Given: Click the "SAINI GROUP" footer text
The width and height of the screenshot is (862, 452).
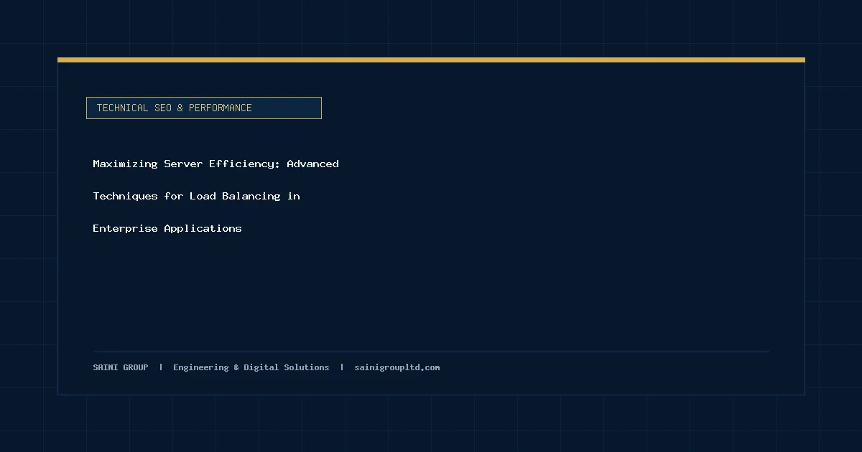Looking at the screenshot, I should (x=121, y=367).
